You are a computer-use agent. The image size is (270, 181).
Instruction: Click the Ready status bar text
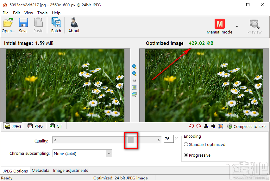point(7,178)
